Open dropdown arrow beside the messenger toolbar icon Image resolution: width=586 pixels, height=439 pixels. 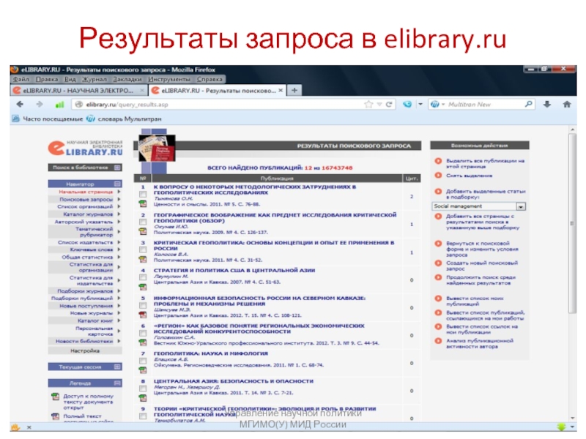pyautogui.click(x=420, y=105)
